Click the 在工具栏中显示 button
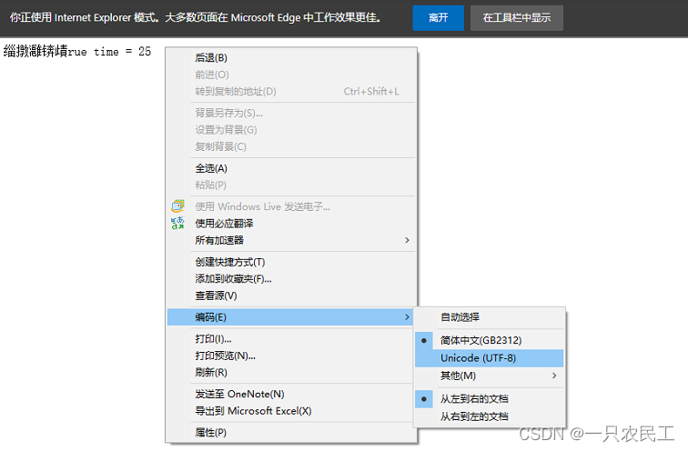This screenshot has width=688, height=451. pos(516,18)
